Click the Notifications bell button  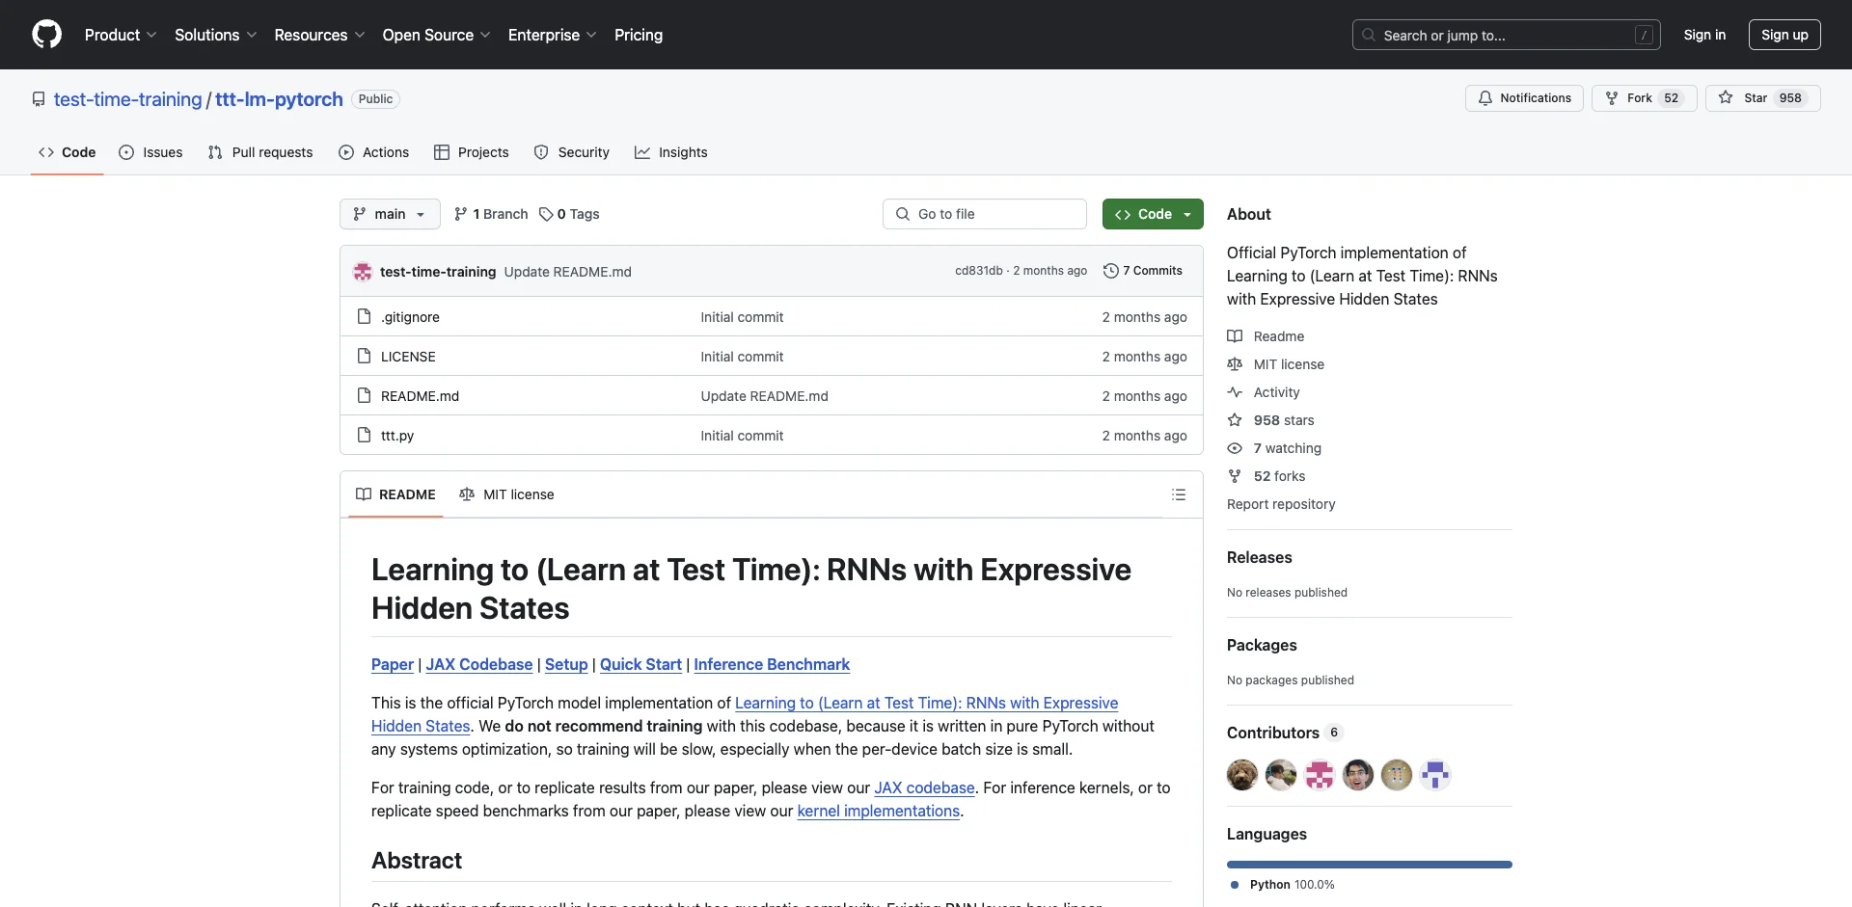pyautogui.click(x=1524, y=98)
